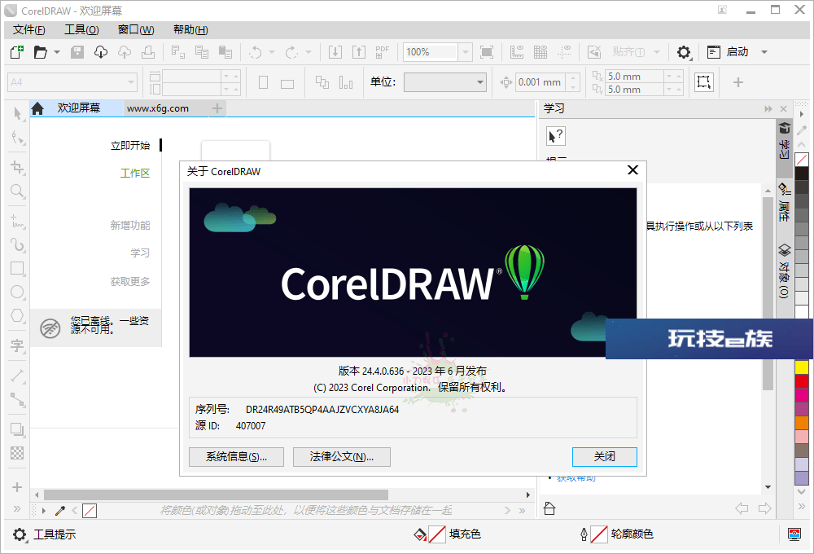The image size is (814, 554).
Task: Open the Options gear in the toolbar
Action: [684, 52]
